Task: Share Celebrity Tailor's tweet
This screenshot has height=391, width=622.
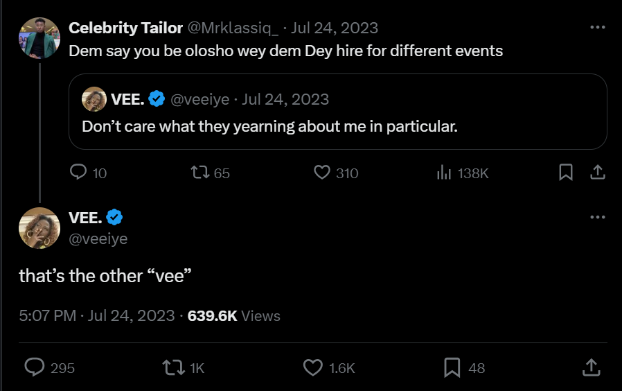Action: [598, 173]
